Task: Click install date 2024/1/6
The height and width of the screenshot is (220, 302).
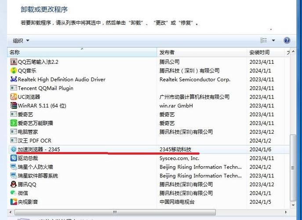Action: 260,149
